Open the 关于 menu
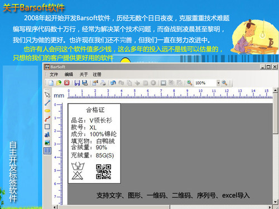 (x=84, y=75)
